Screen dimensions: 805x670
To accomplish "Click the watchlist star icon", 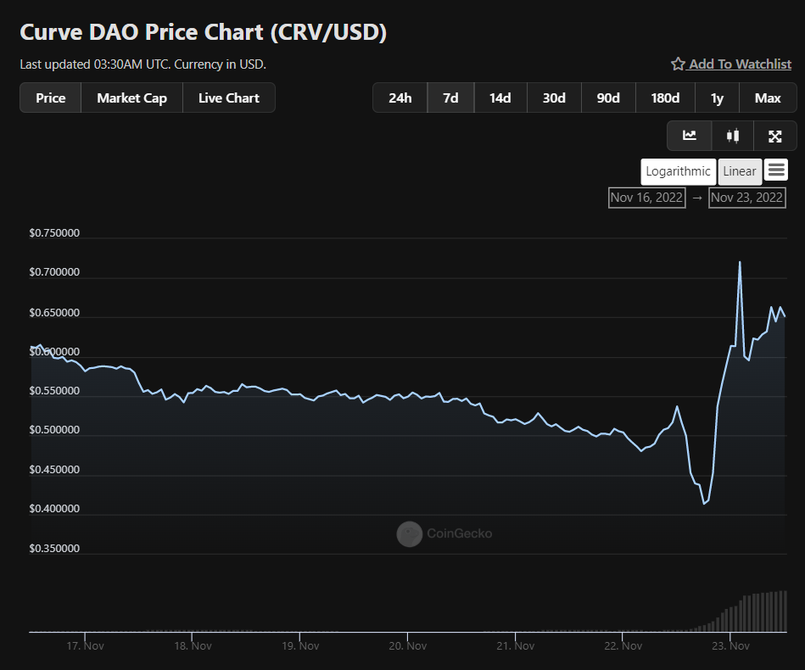I will point(678,64).
